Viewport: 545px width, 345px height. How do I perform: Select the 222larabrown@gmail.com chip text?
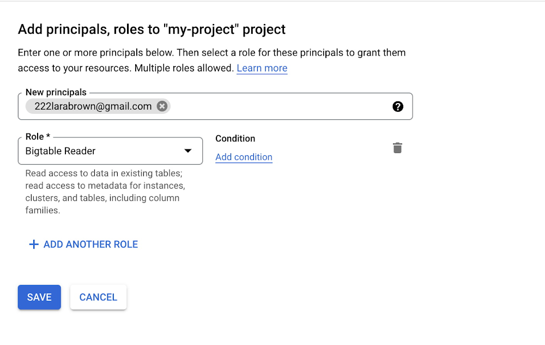coord(93,106)
